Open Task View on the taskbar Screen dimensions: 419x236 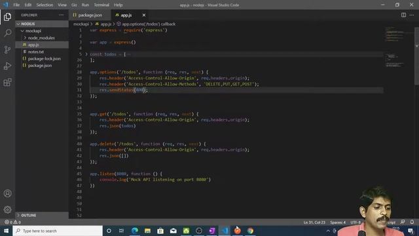pos(121,231)
